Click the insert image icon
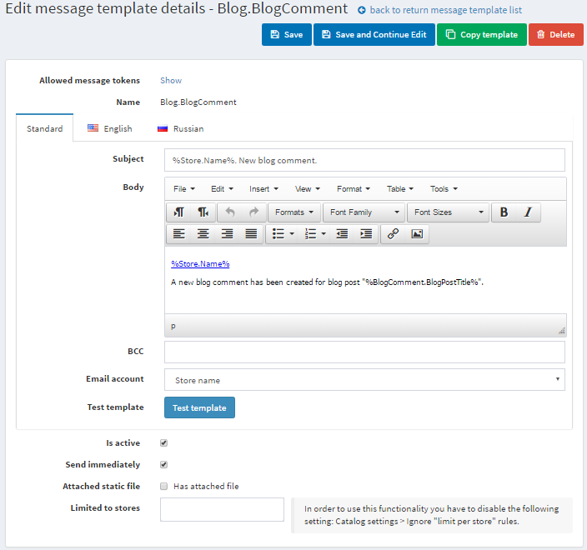 pos(417,234)
